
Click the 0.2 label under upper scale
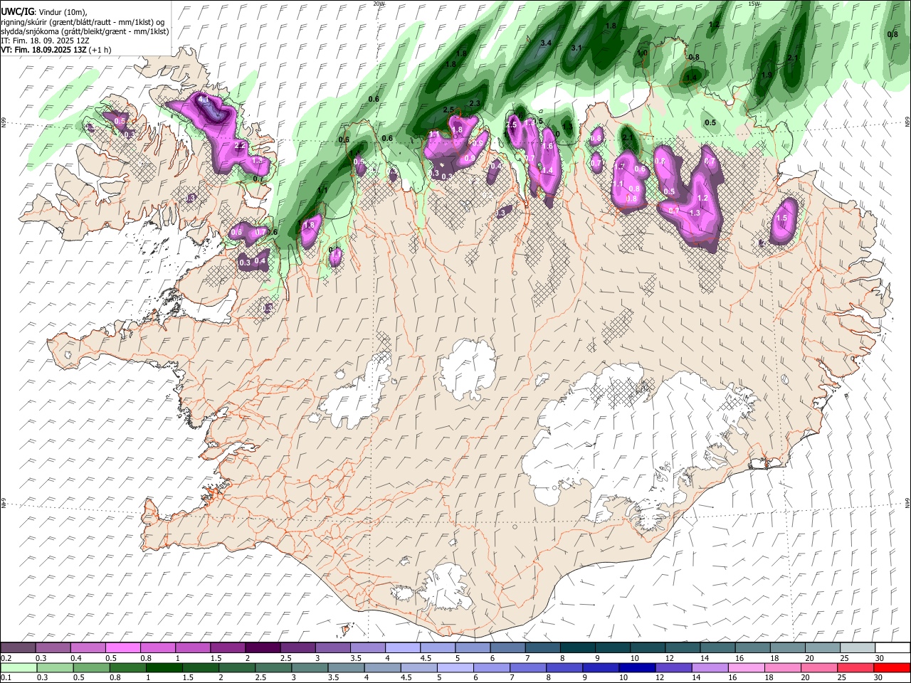(6, 658)
